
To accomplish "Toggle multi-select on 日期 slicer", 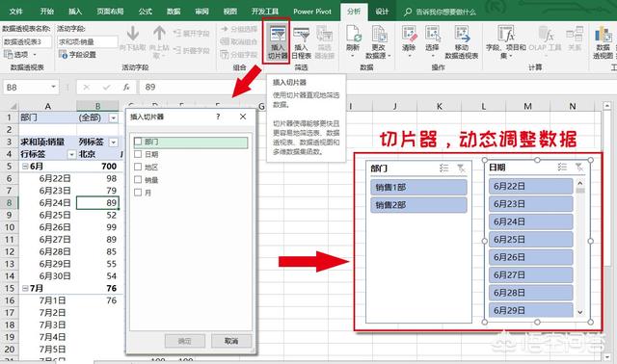I will (562, 167).
